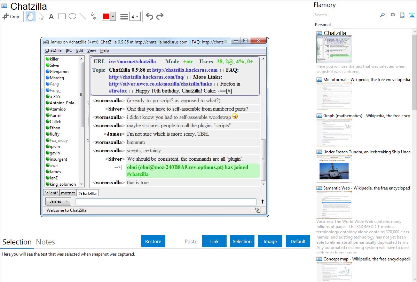Activate the hand pan tool
417x282 pixels.
tap(30, 16)
